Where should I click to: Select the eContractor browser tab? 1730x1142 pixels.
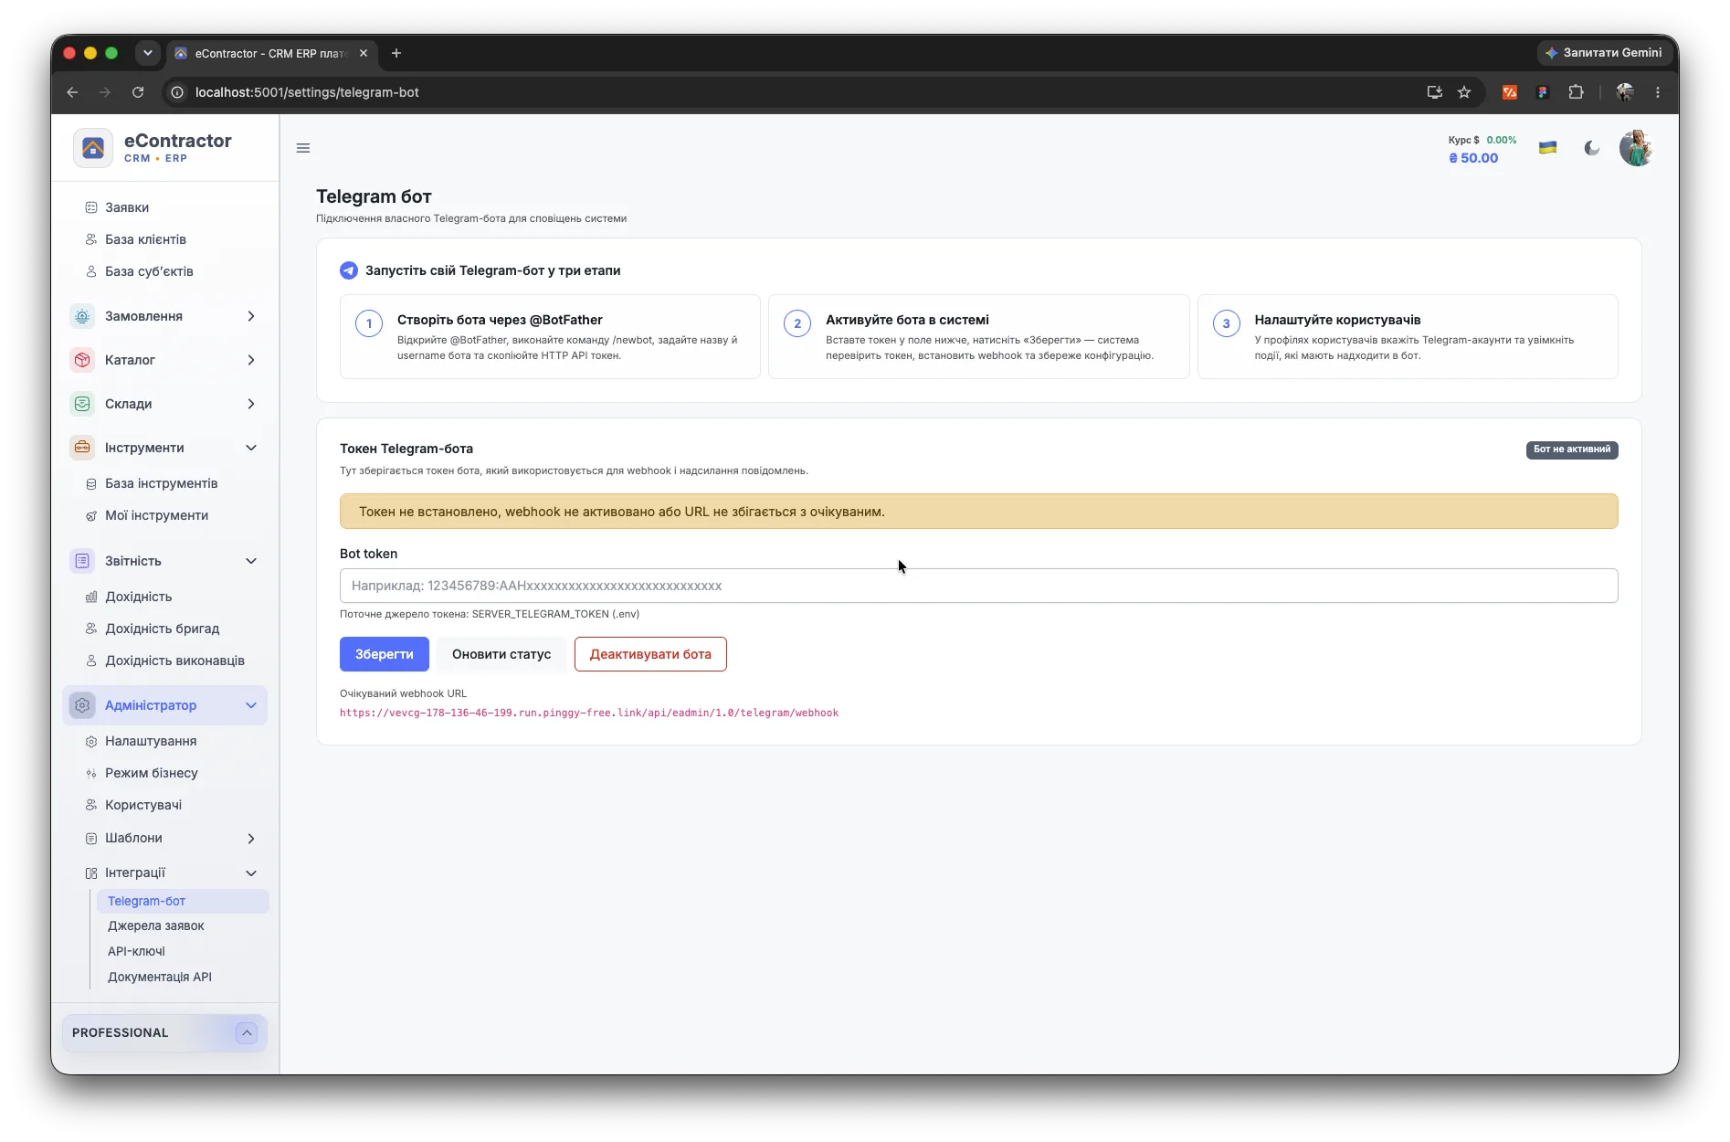270,53
